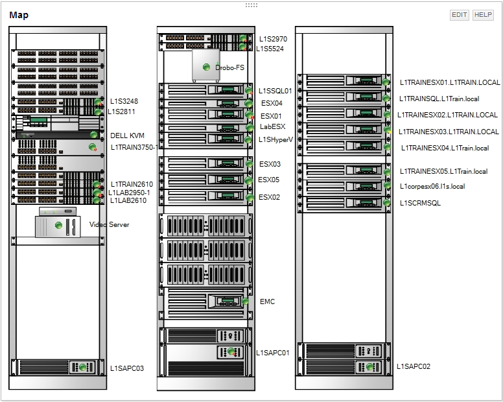
Task: Open the Video Server status icon
Action: point(58,225)
